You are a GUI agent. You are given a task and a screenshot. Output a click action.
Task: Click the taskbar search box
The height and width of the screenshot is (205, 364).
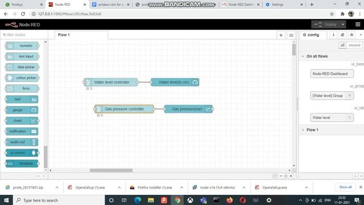(59, 200)
